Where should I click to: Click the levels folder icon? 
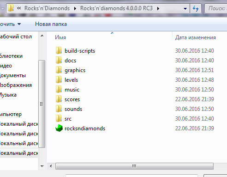click(x=59, y=79)
